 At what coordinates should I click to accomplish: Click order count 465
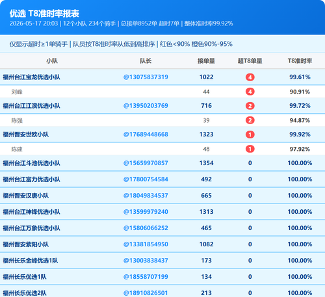click(206, 228)
